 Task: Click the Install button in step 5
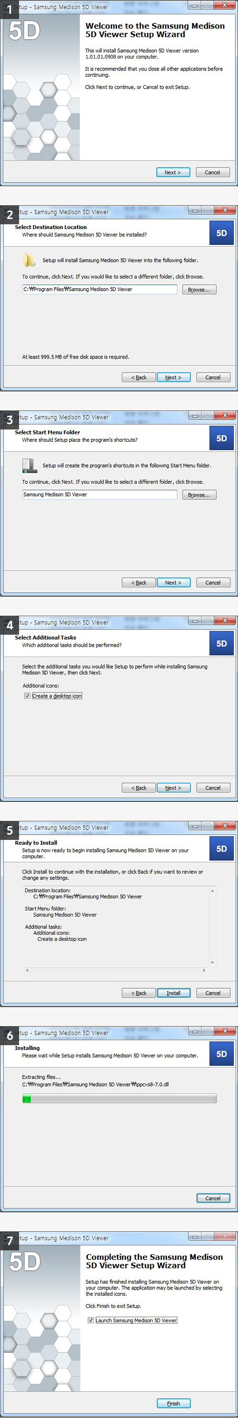(x=174, y=993)
